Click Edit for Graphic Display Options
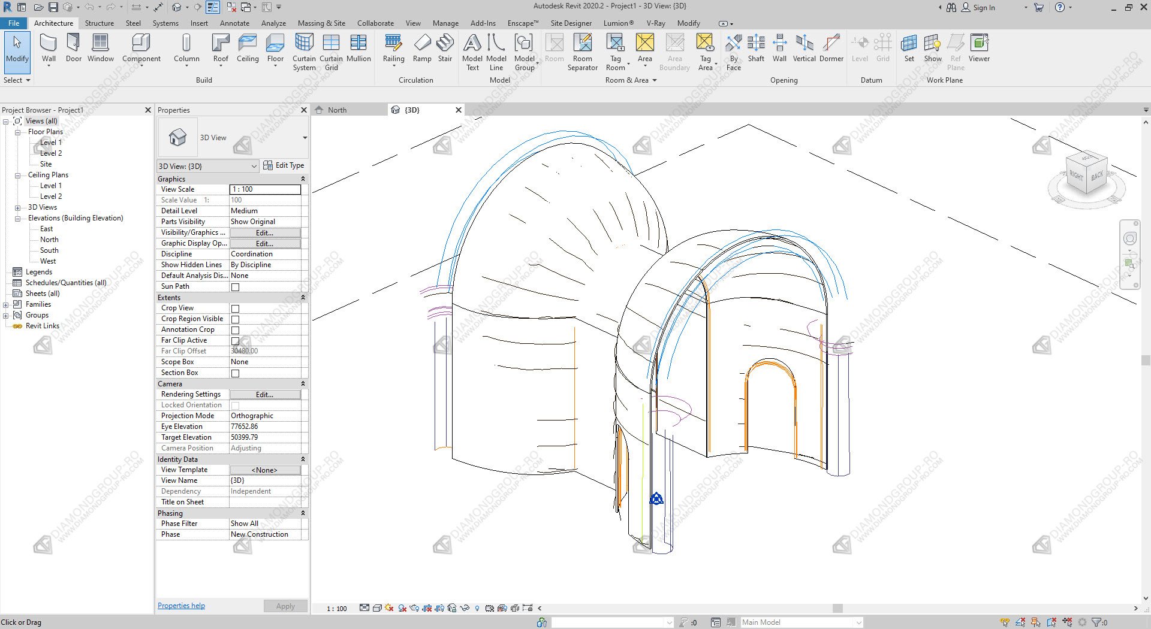The image size is (1151, 629). pos(265,244)
